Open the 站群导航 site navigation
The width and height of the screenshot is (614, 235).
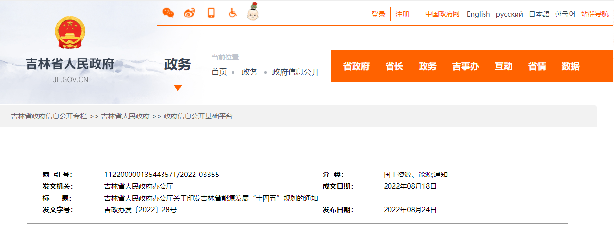click(x=594, y=14)
